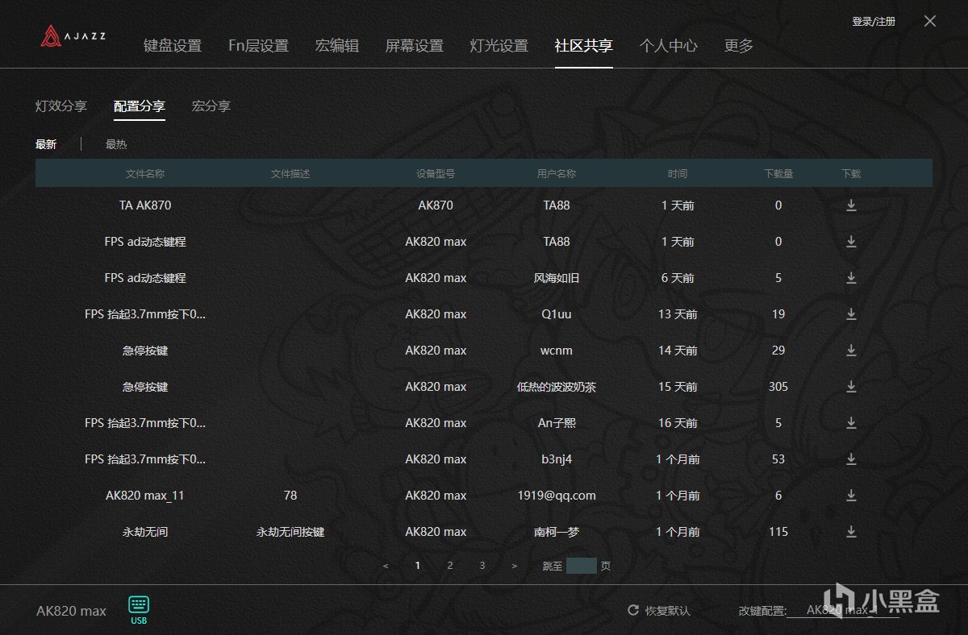Click the user name wcnm
This screenshot has width=968, height=635.
coord(557,351)
